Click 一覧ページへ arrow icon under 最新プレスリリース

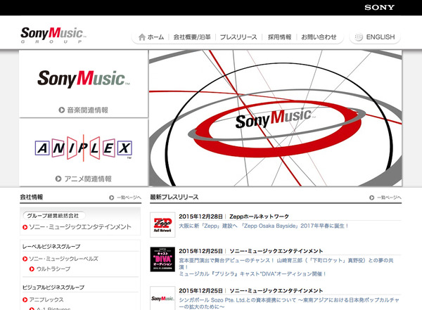(x=371, y=198)
